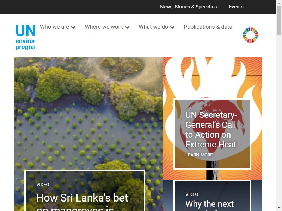Open Publications & data menu item
The image size is (282, 211).
208,27
